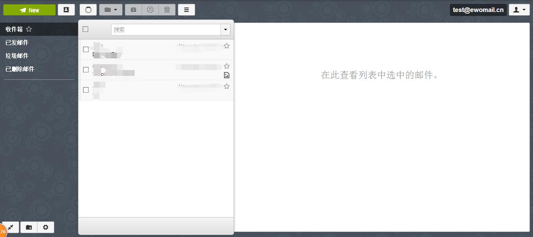Open the address book contacts icon
This screenshot has height=237, width=533.
66,9
